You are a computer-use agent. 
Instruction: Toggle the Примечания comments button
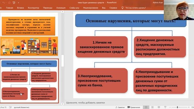(134, 107)
